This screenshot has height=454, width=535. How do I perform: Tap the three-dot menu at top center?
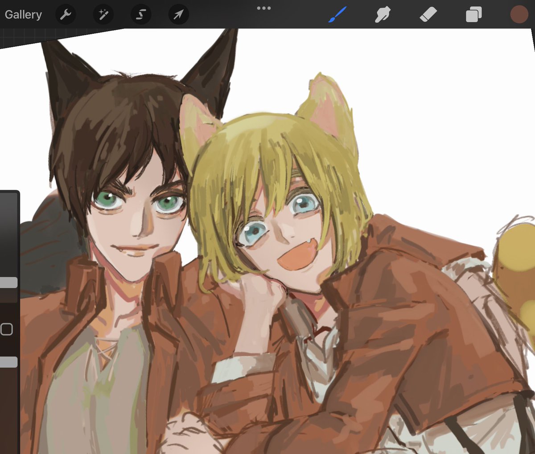click(x=264, y=8)
